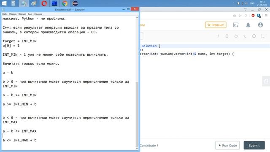Open the Windows Start button
The width and height of the screenshot is (270, 152).
[4, 3]
